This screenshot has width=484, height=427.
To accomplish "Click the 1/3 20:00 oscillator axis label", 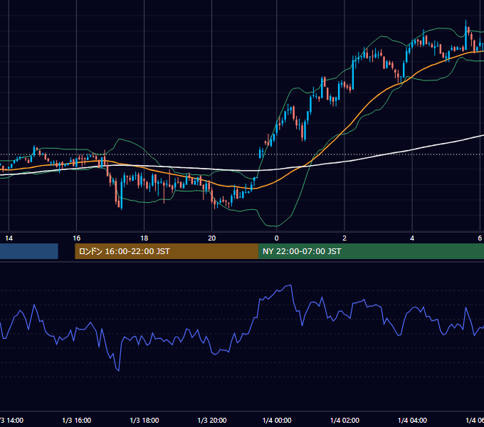I will [212, 421].
